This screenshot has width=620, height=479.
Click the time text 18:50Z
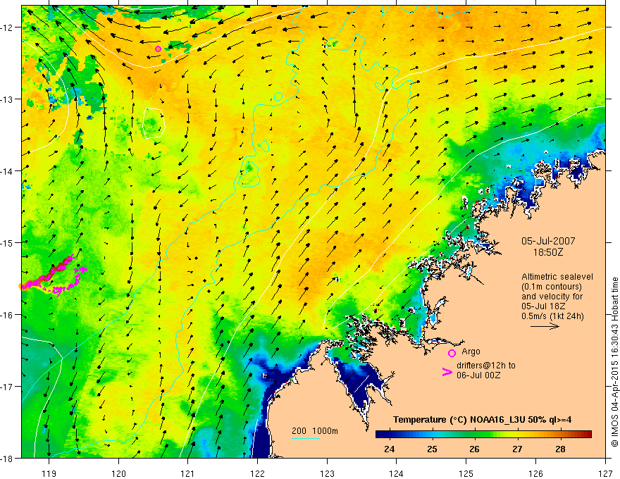pos(547,252)
